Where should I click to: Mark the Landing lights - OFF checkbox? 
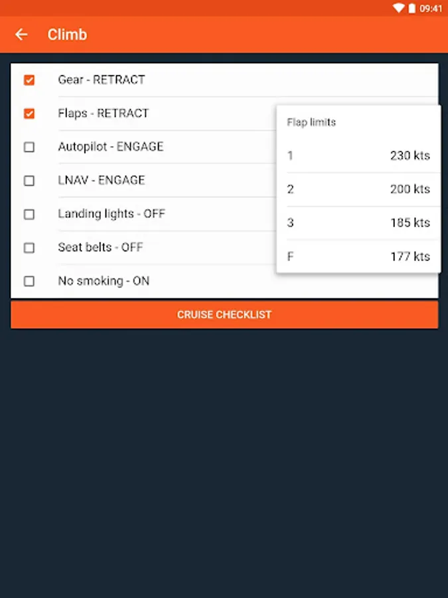(x=29, y=214)
